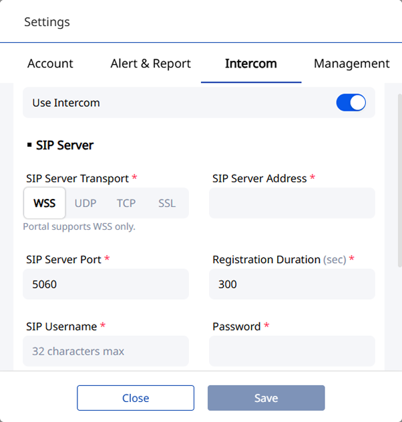Pick TCP as SIP Server Transport
Viewport: 402px width, 422px height.
click(126, 203)
